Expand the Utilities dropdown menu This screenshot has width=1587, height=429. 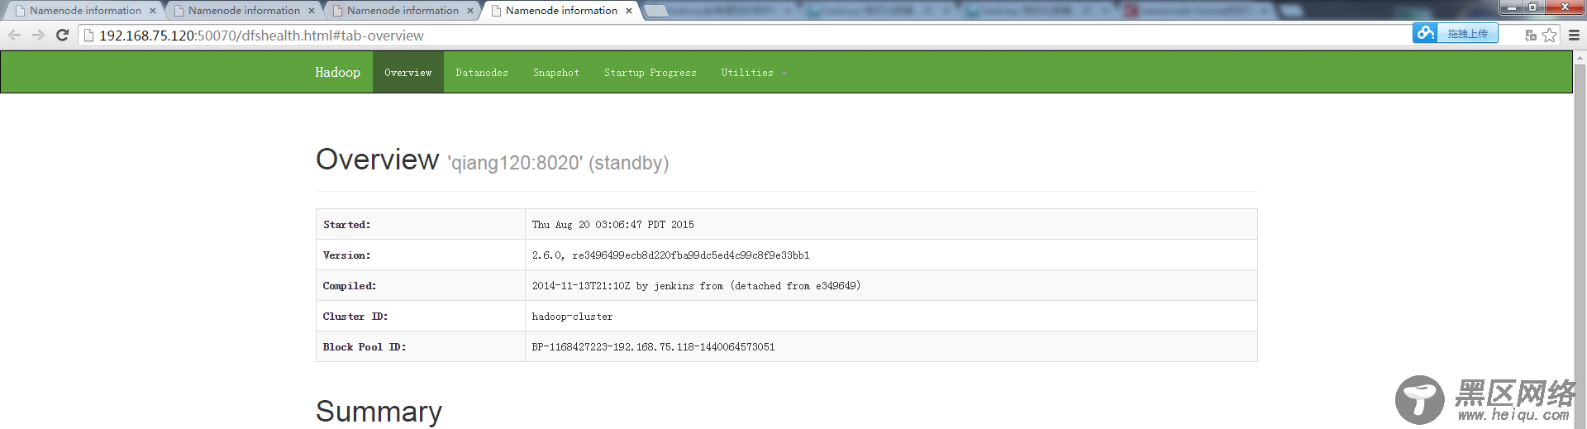754,73
